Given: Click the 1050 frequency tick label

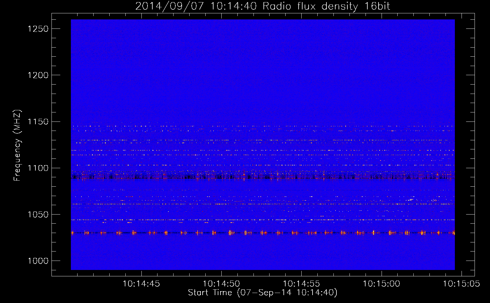Looking at the screenshot, I should pyautogui.click(x=38, y=215).
